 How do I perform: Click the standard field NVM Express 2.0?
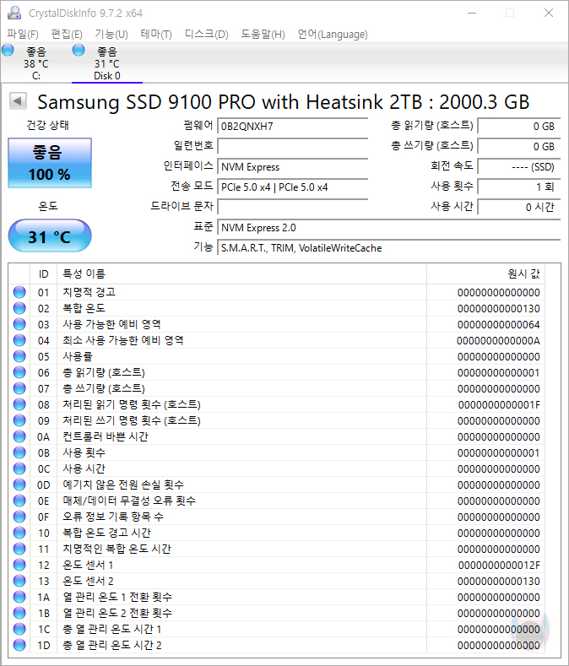389,228
